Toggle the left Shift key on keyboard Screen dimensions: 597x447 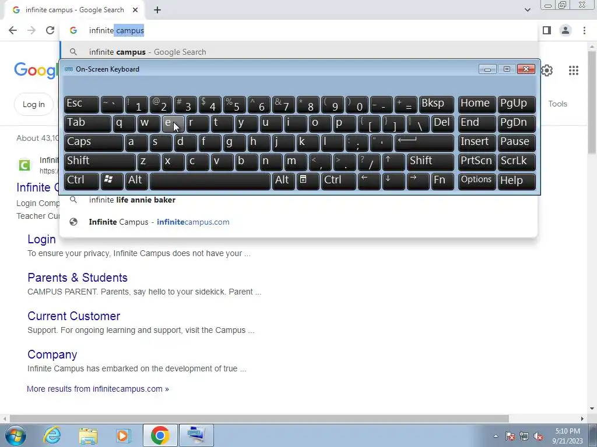pos(99,162)
